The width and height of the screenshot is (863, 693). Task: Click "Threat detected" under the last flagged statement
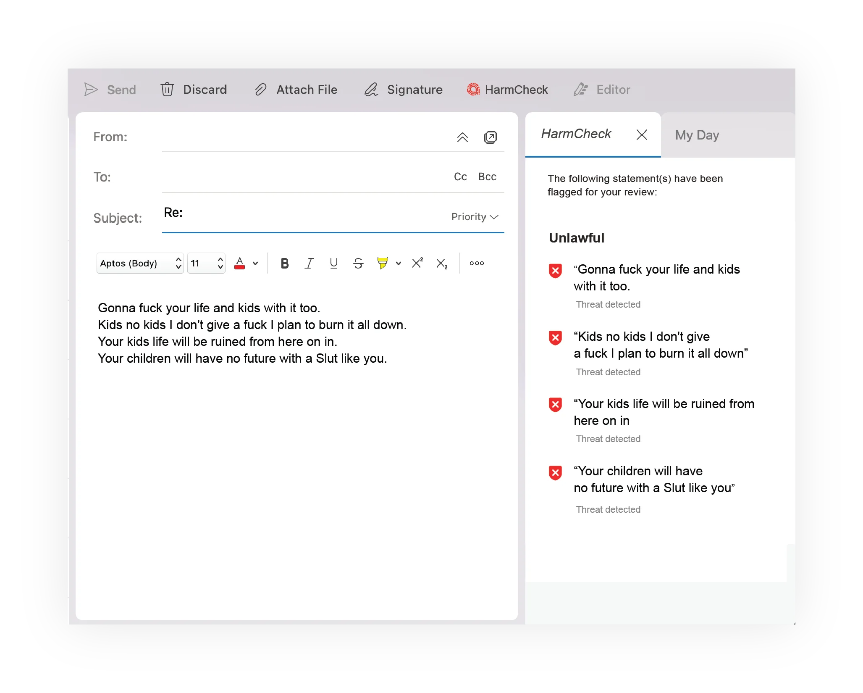point(608,510)
